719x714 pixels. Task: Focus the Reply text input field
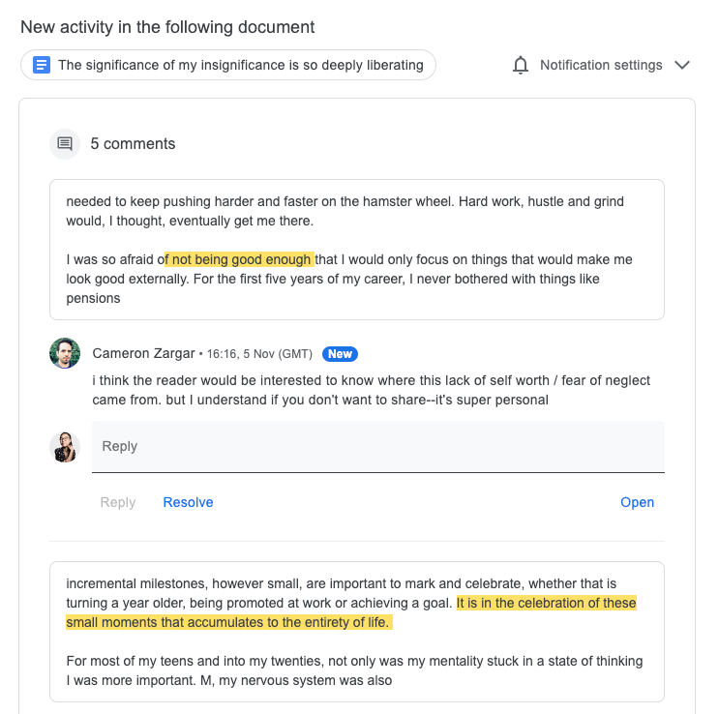377,447
